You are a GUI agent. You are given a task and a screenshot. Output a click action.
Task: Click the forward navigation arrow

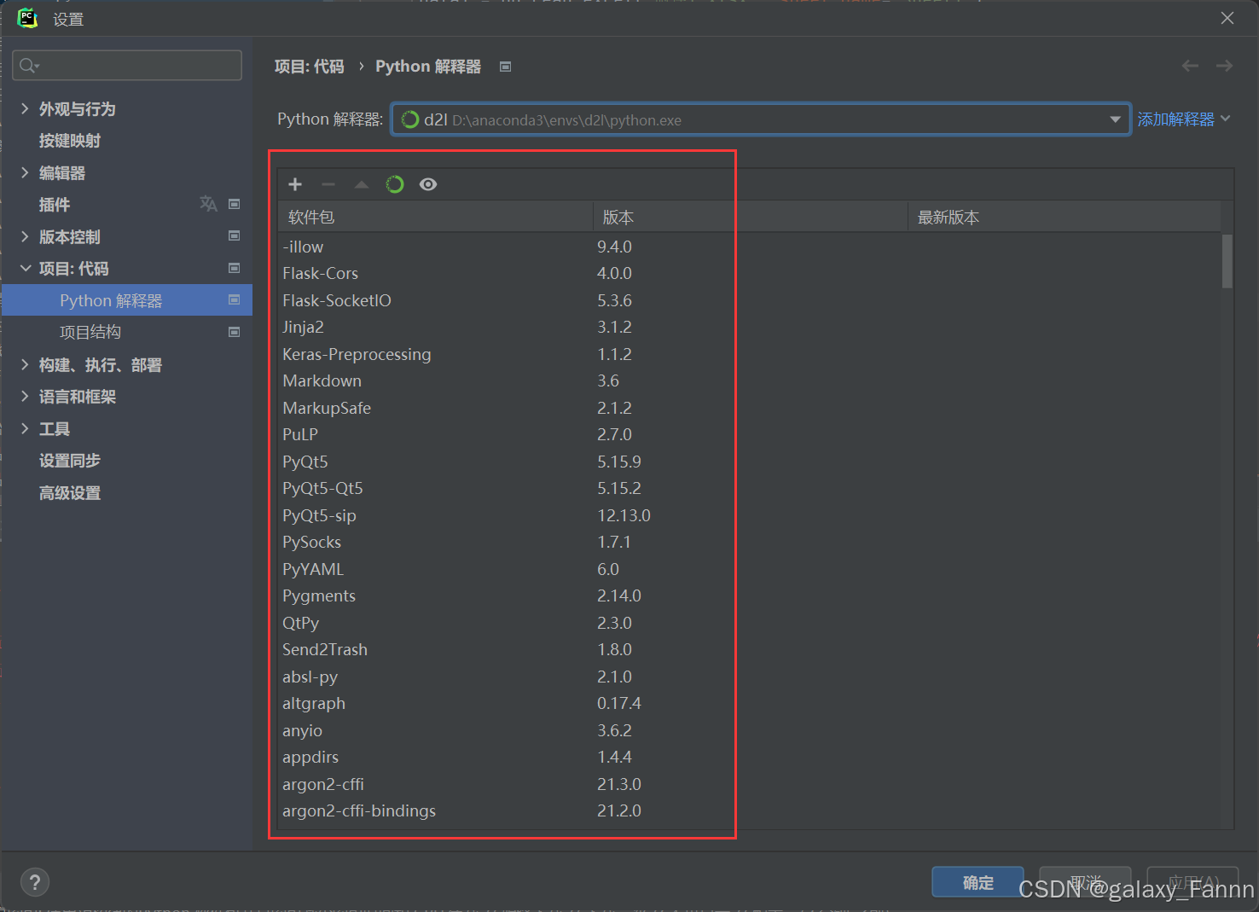point(1224,66)
